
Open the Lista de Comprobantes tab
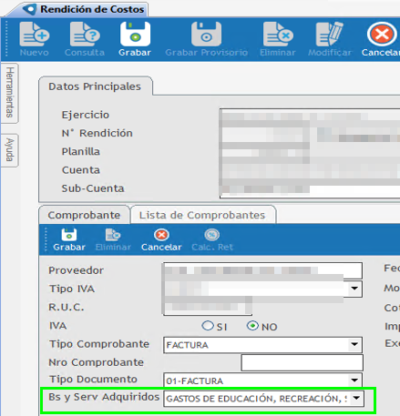202,215
